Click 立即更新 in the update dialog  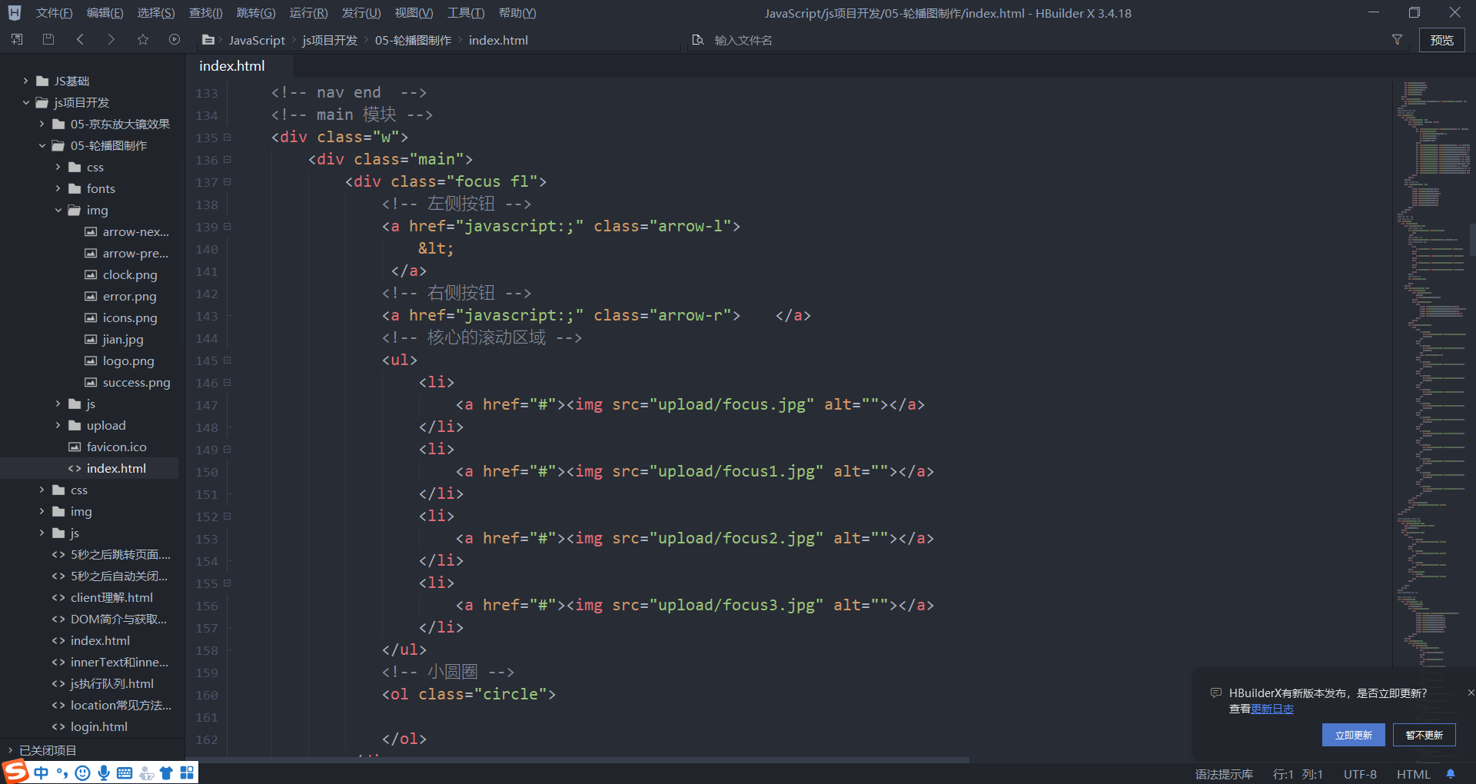(1353, 735)
